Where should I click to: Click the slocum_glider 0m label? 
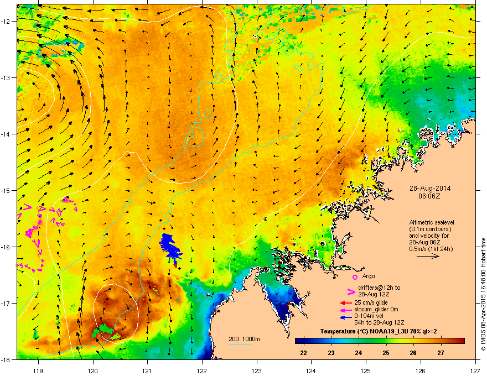376,309
